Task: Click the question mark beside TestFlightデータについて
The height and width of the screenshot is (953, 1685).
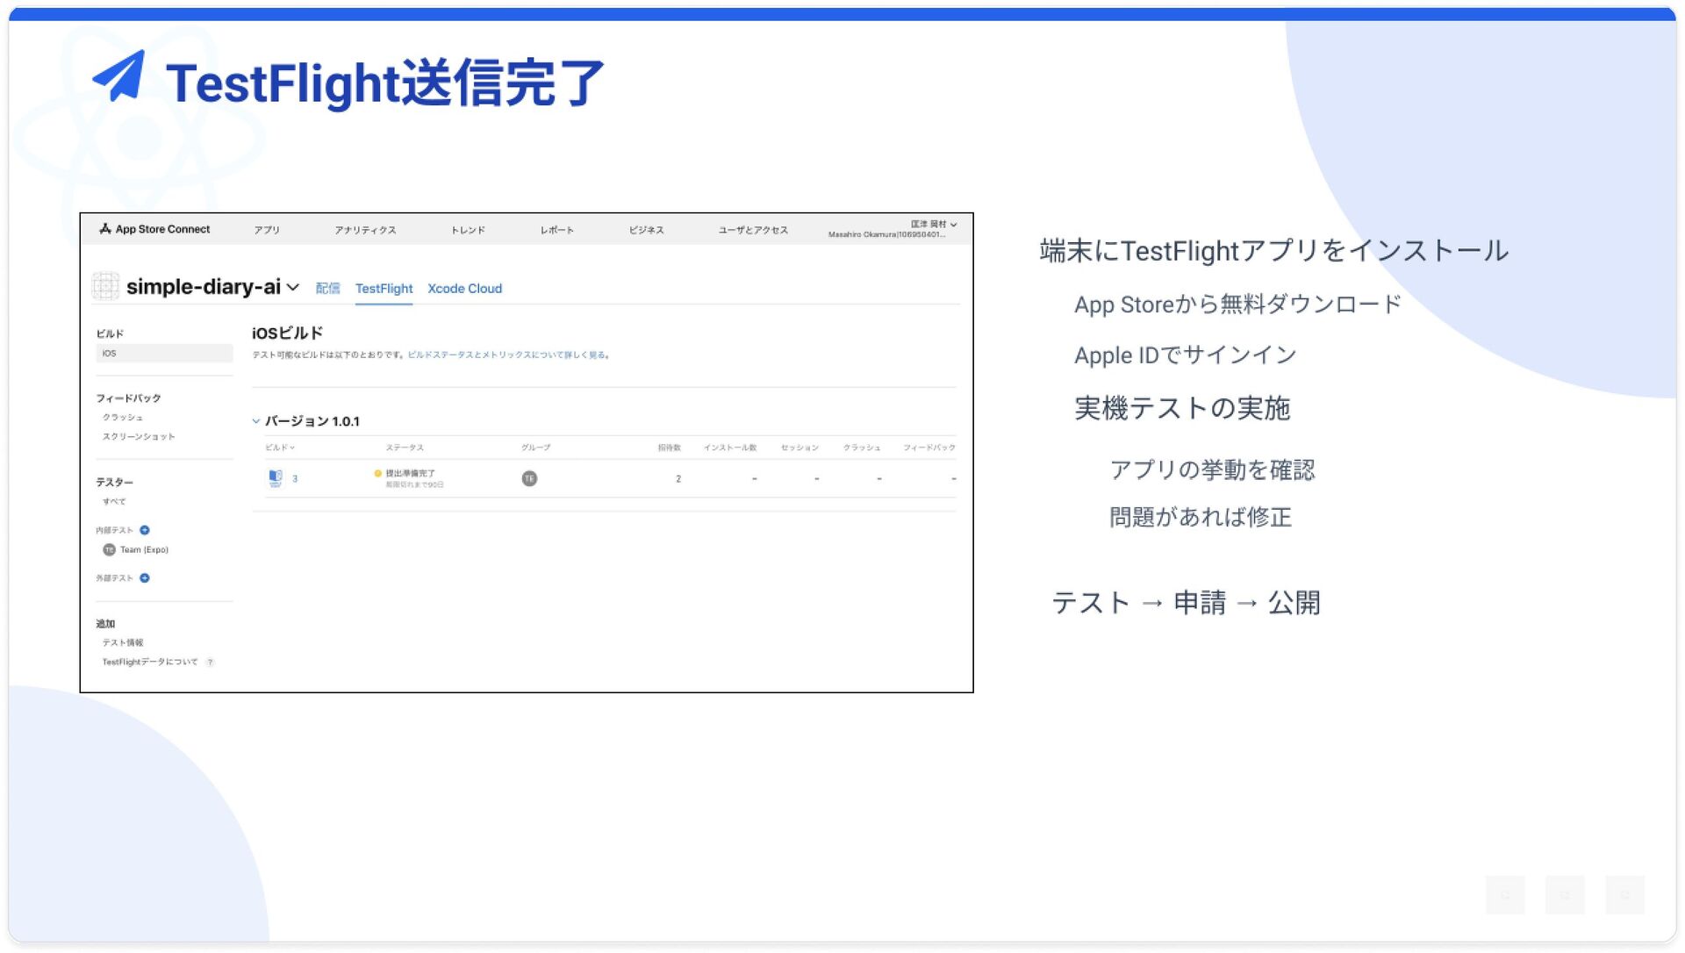Action: pos(210,663)
